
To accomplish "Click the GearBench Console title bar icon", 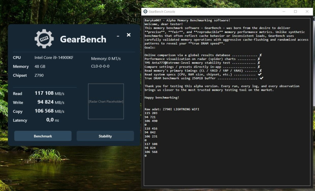I will [145, 12].
